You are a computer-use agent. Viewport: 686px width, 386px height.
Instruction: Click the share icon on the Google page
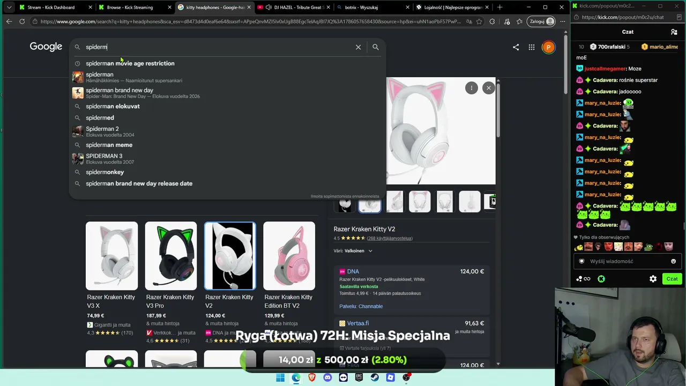click(516, 47)
